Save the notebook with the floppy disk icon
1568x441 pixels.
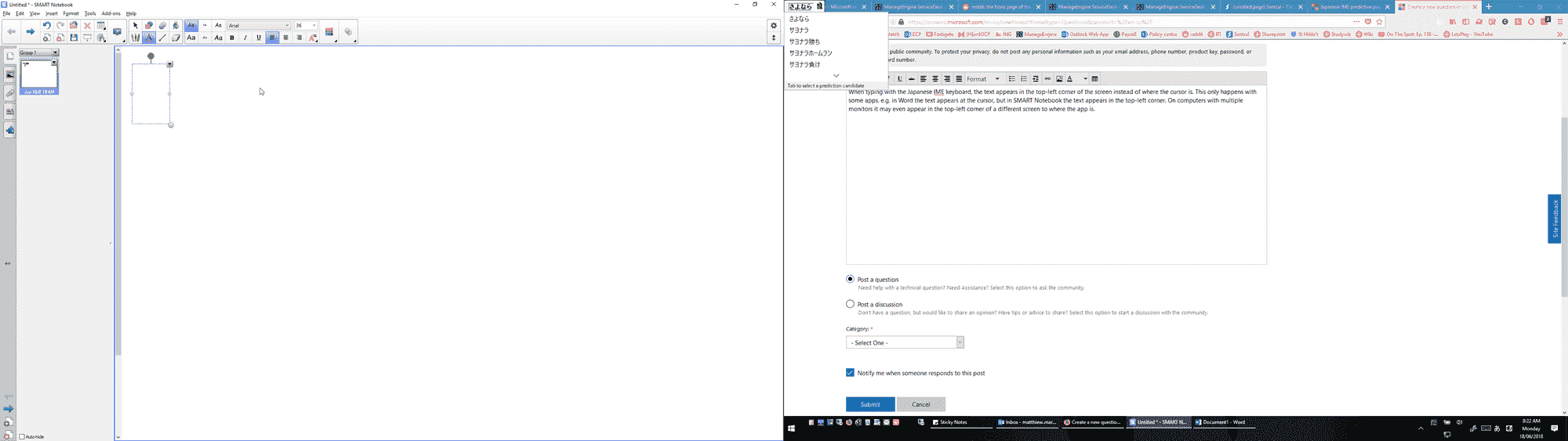74,38
